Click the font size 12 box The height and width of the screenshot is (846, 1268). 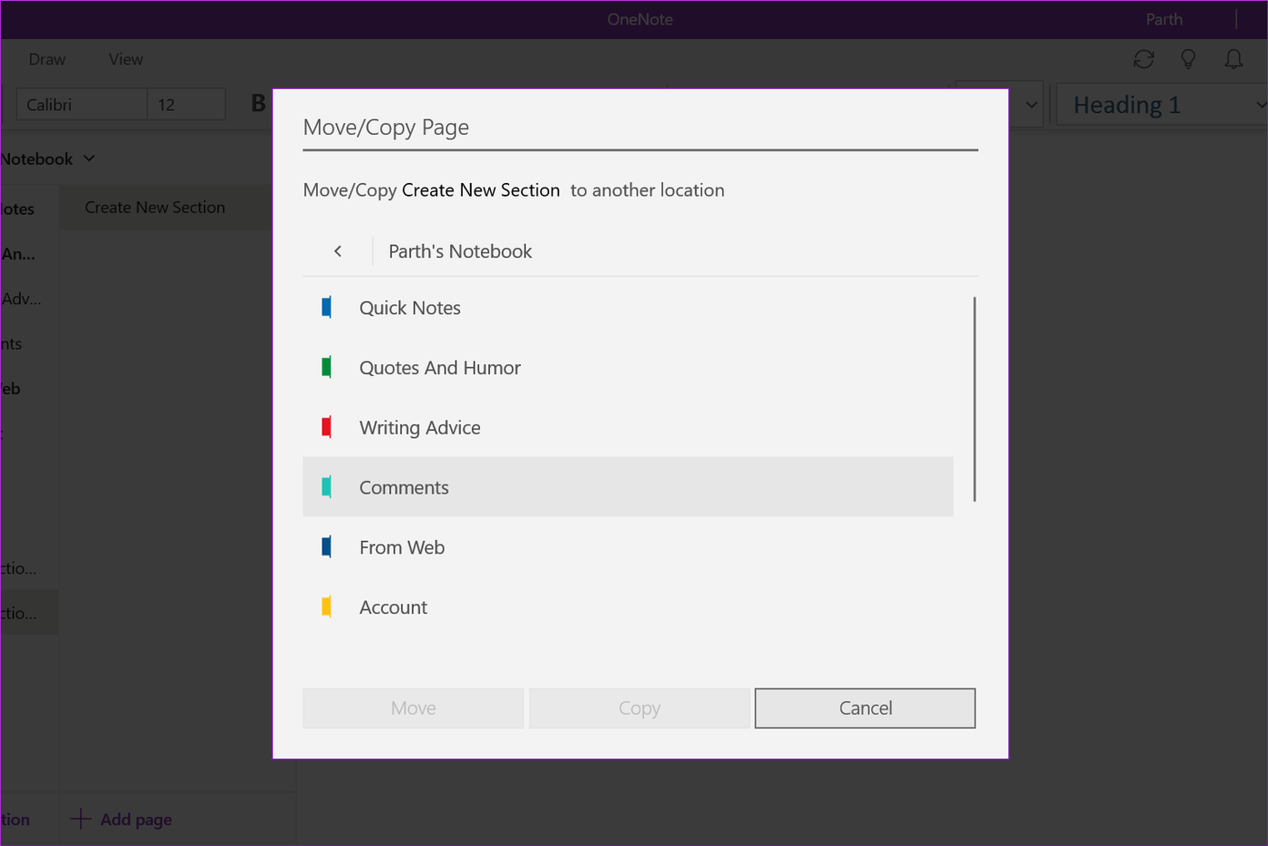187,105
